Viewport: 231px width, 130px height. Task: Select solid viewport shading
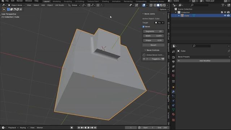pyautogui.click(x=158, y=5)
